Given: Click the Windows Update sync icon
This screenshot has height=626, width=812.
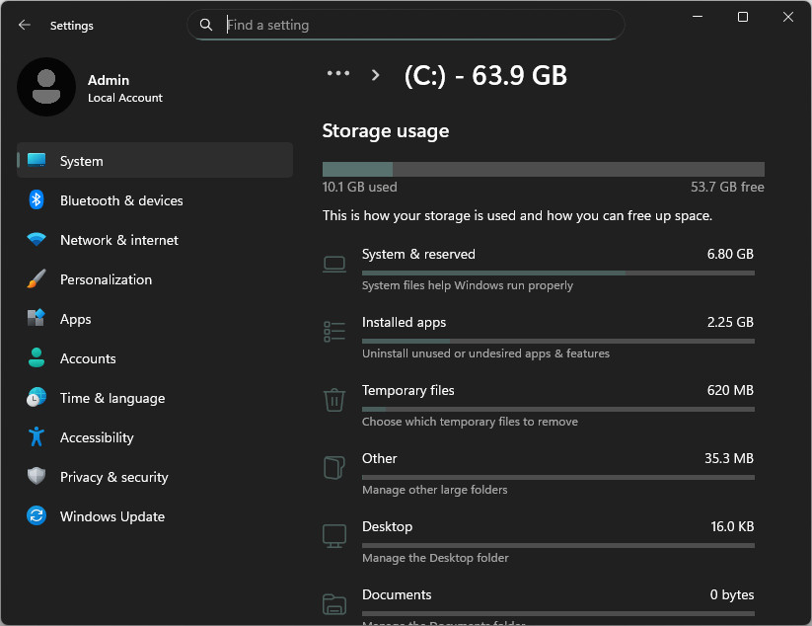Looking at the screenshot, I should [x=37, y=515].
